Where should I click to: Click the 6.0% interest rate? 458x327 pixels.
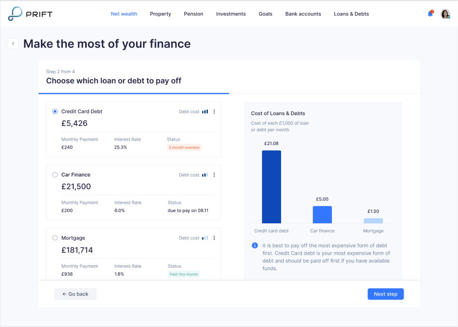point(120,210)
